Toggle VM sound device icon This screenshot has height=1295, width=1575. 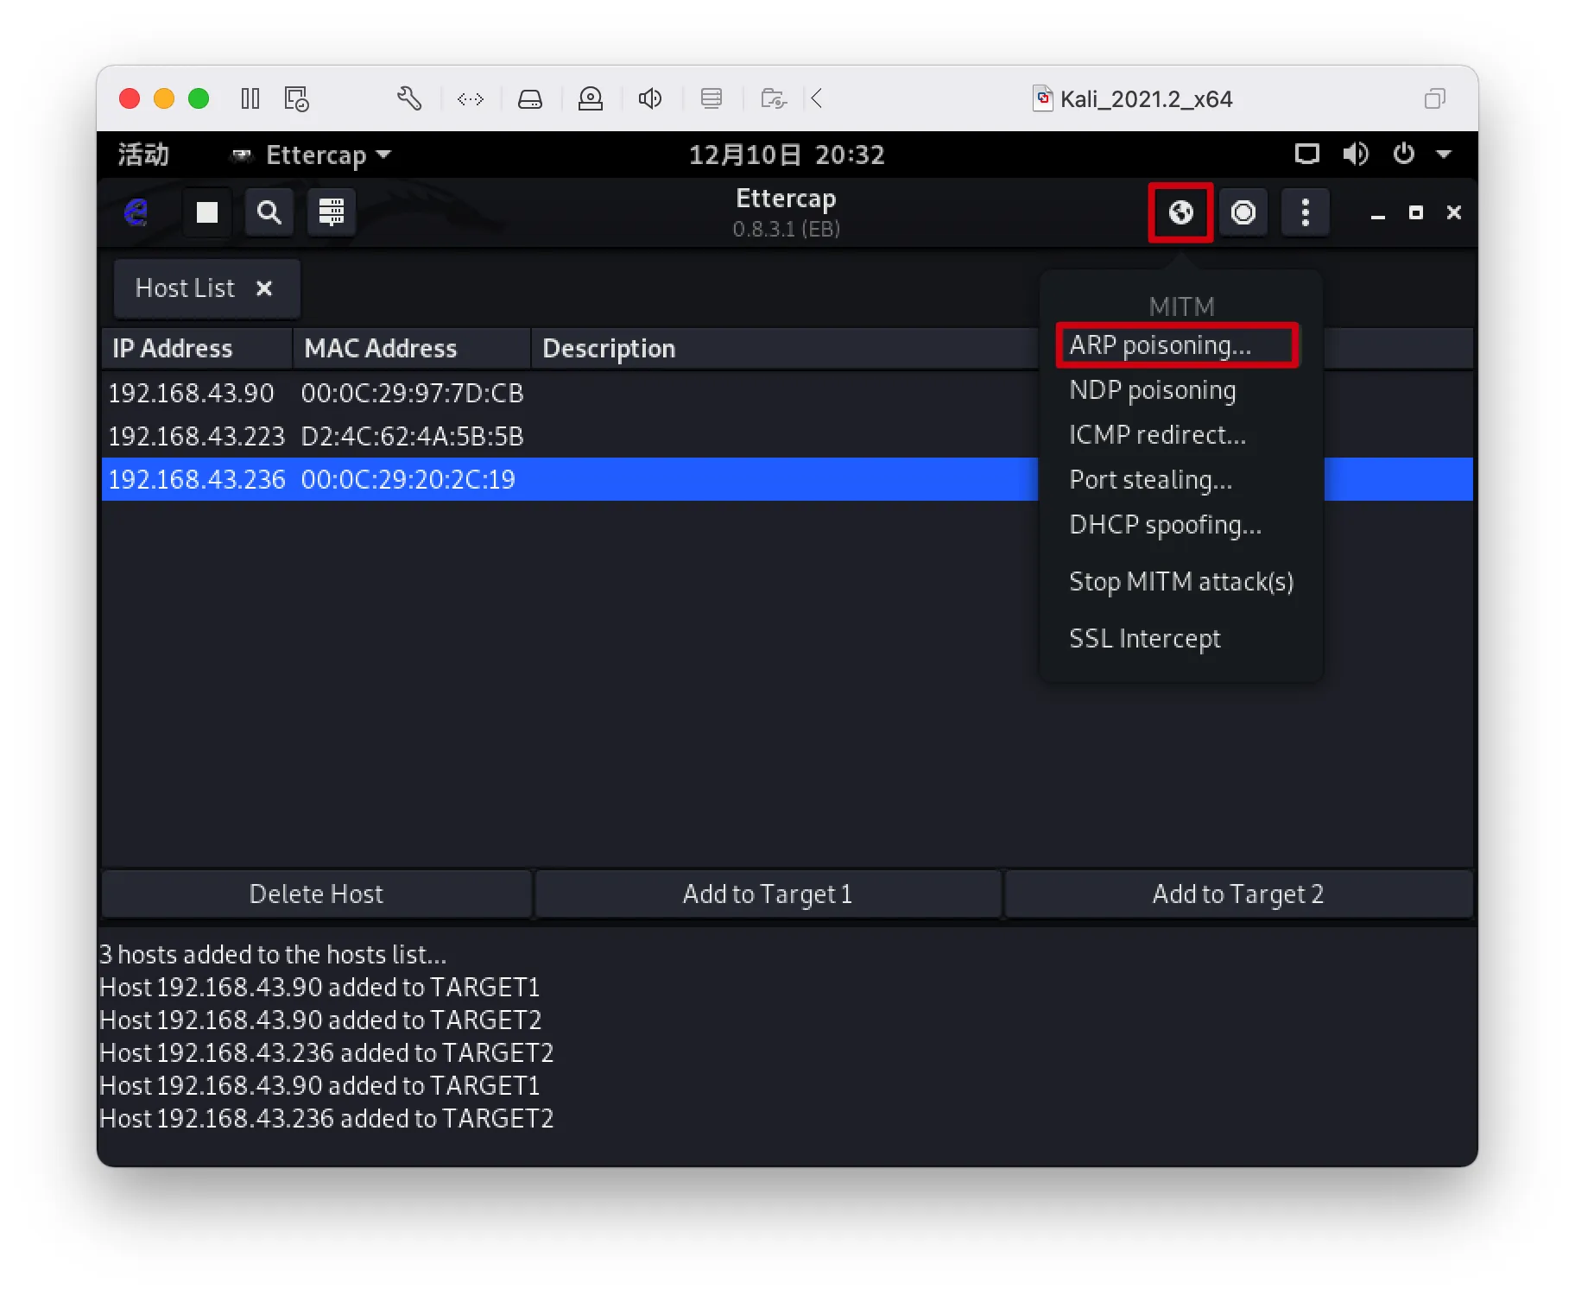tap(650, 98)
